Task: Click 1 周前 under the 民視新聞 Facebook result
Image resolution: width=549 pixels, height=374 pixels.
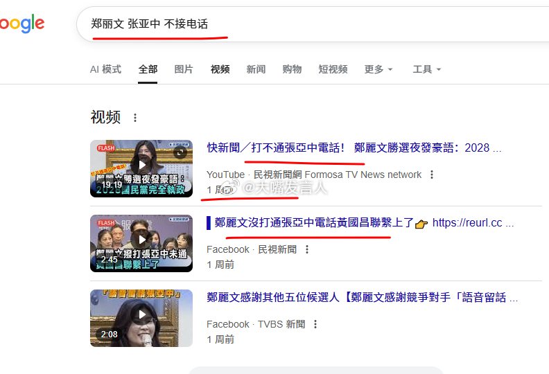Action: coord(220,265)
